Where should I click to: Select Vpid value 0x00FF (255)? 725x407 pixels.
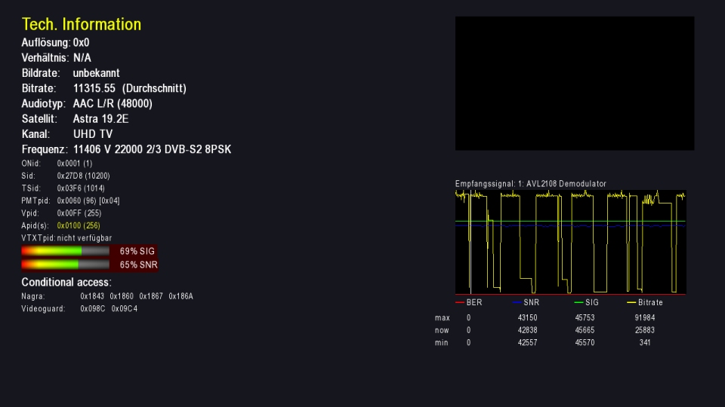tap(79, 213)
